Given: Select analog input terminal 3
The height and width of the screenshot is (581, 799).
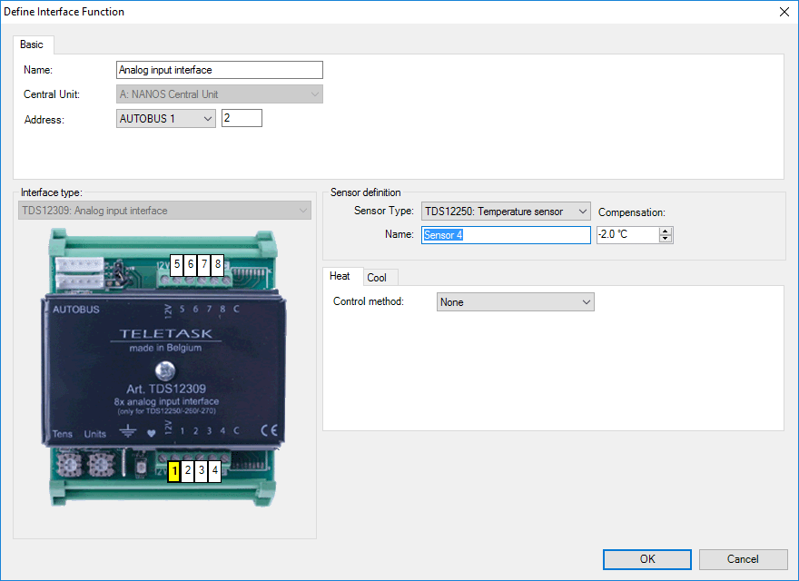Looking at the screenshot, I should point(202,471).
